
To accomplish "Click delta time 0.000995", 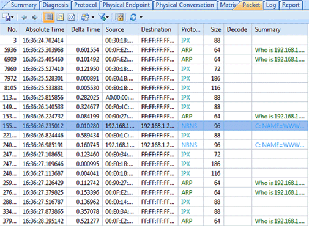I will click(x=87, y=164).
